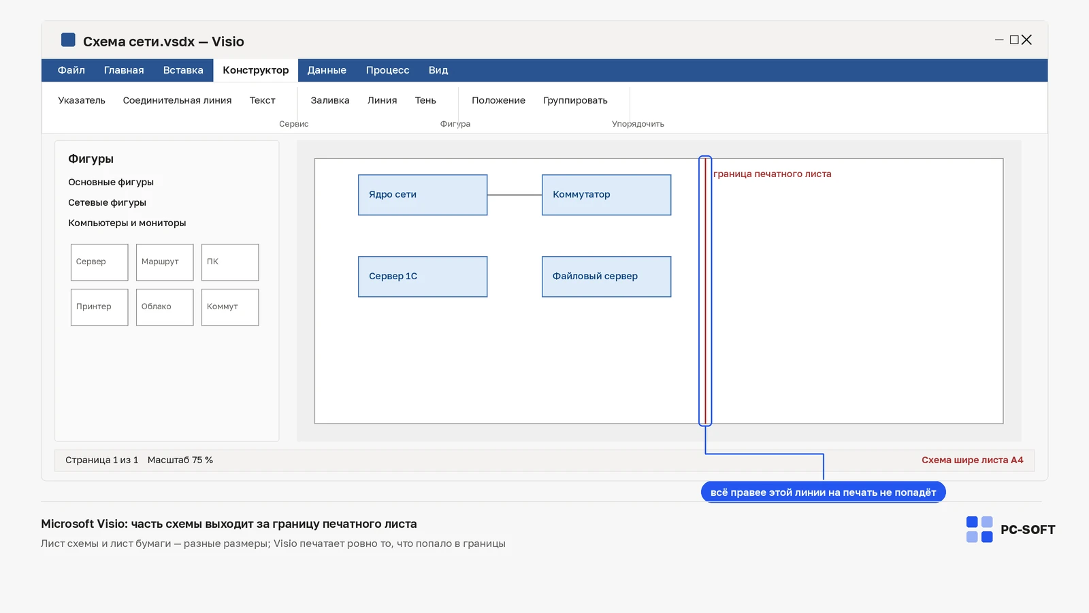Select the Ядро сети shape on canvas
The image size is (1089, 613).
tap(423, 195)
